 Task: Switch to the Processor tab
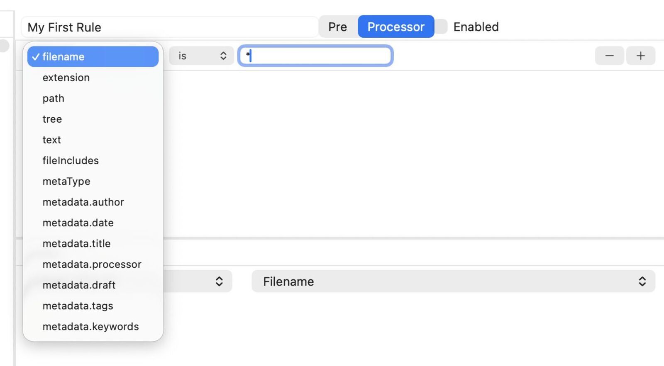[x=395, y=27]
